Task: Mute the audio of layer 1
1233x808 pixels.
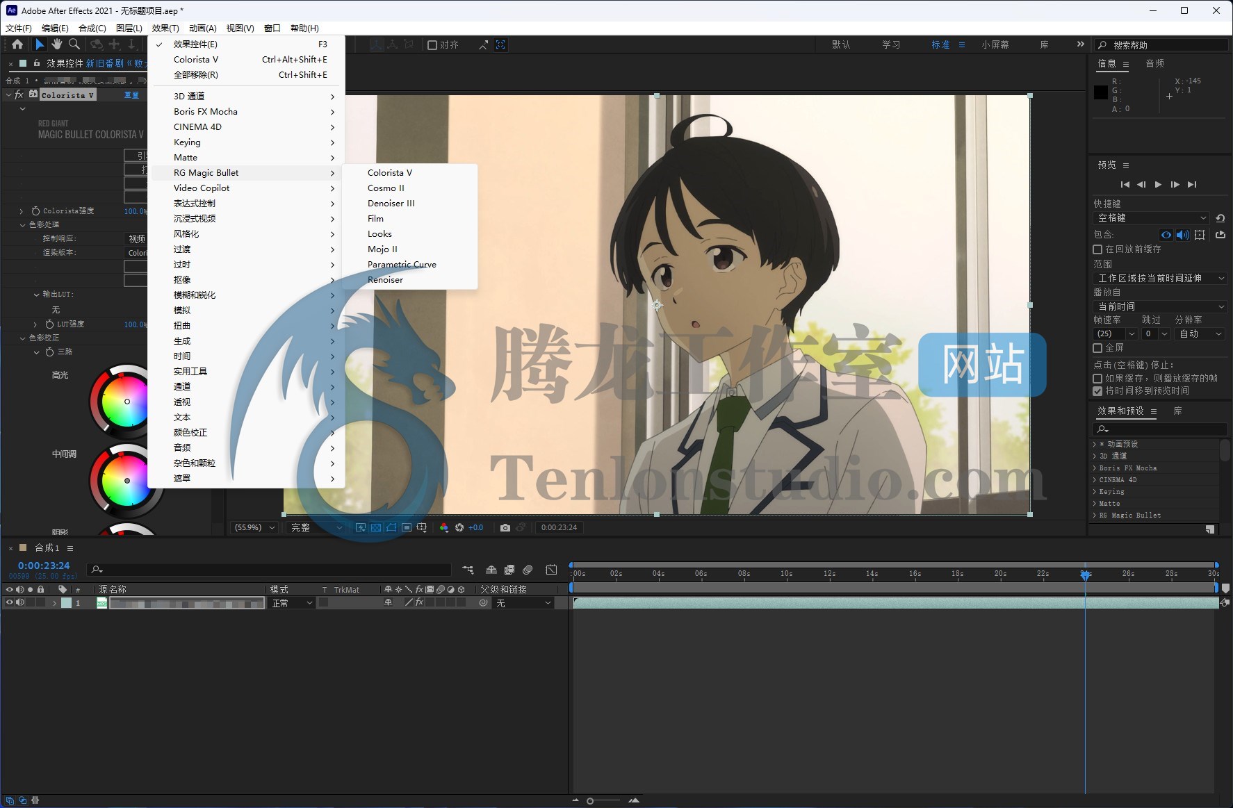Action: click(19, 602)
